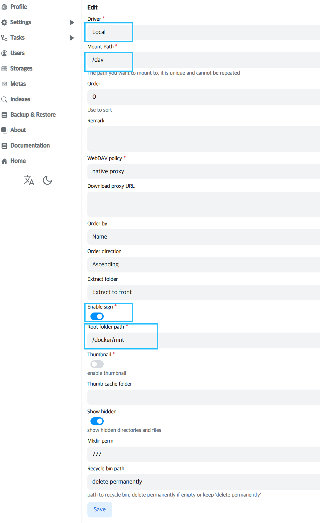
Task: Open the WebDAV policy native proxy dropdown
Action: 204,171
